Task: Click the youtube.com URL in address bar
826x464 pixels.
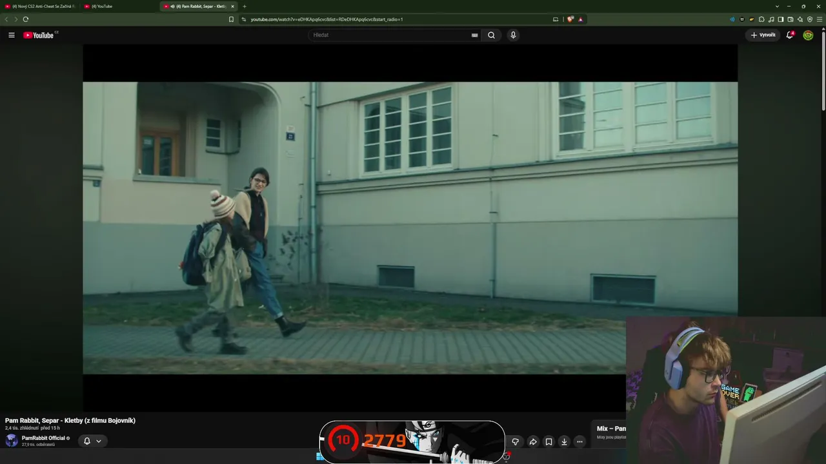Action: click(x=327, y=19)
